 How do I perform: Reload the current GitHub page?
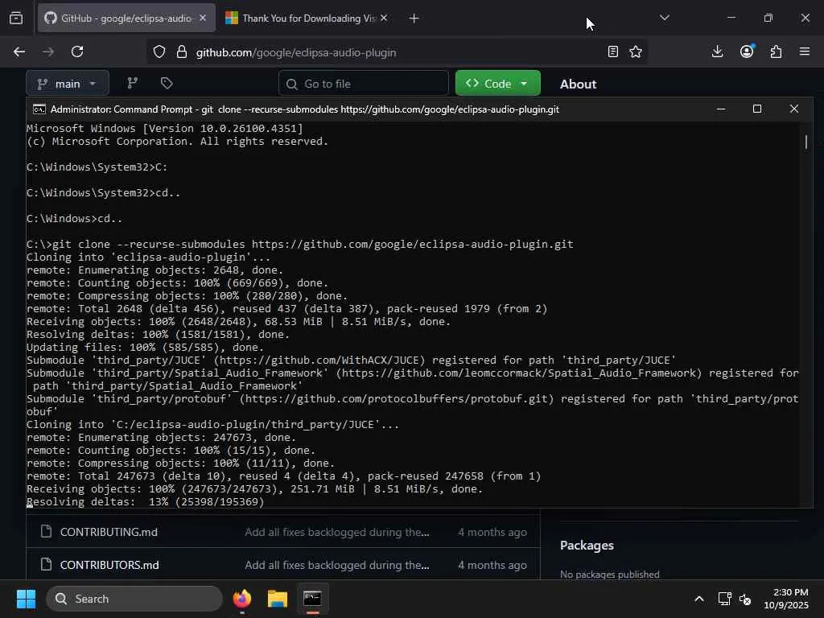pyautogui.click(x=77, y=51)
